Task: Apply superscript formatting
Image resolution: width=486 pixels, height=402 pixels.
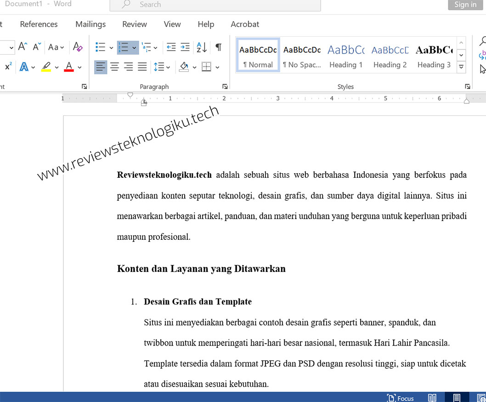Action: [8, 67]
